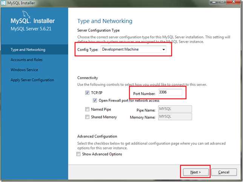This screenshot has height=182, width=243.
Task: Check Show Advanced Options
Action: pos(78,154)
